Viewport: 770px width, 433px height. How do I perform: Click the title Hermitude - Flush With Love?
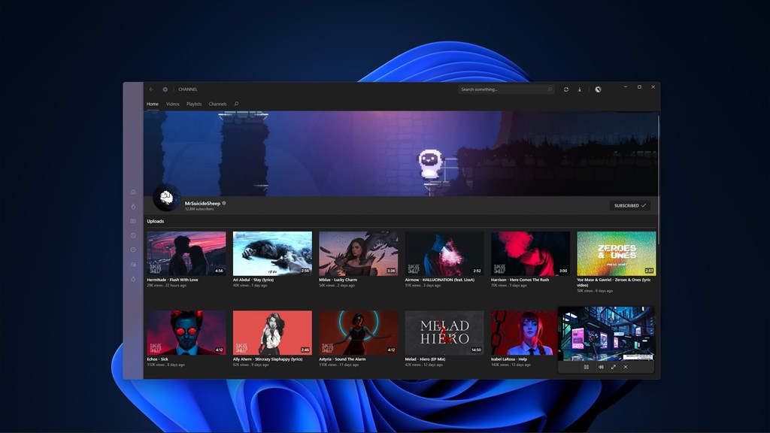[172, 280]
